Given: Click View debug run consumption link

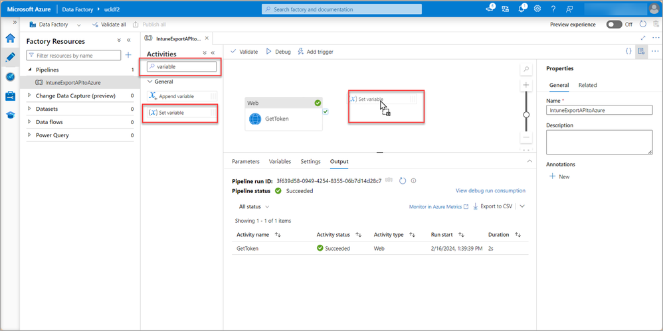Looking at the screenshot, I should click(490, 191).
